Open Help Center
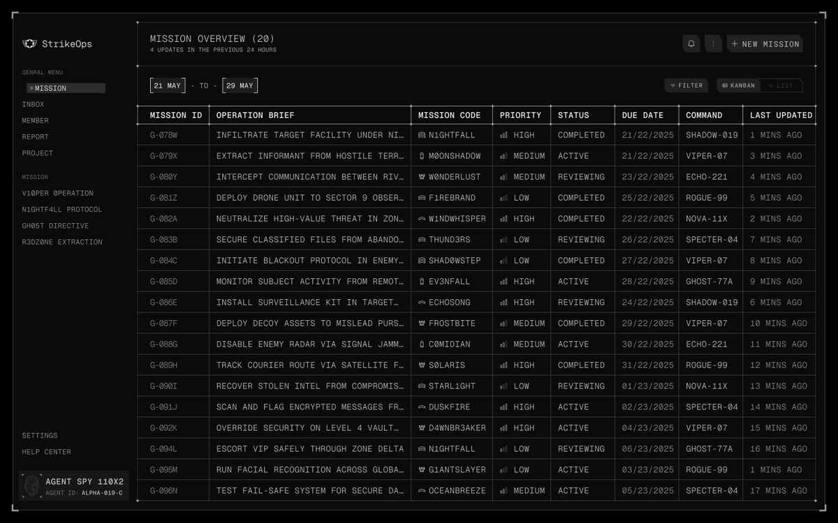Viewport: 838px width, 523px height. pyautogui.click(x=46, y=452)
